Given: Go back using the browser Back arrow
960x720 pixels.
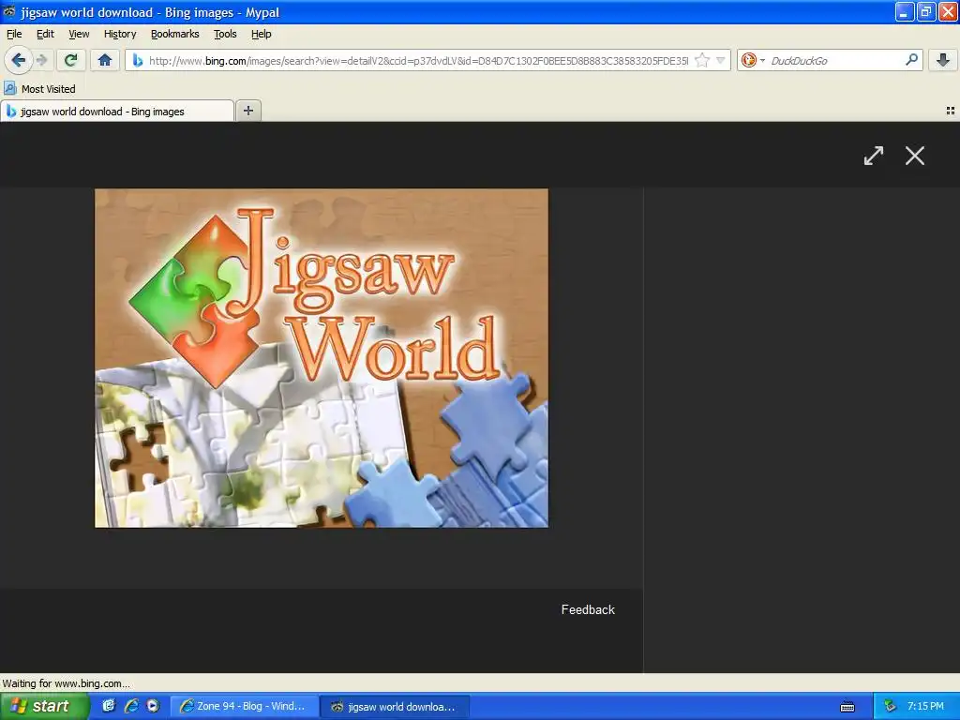Looking at the screenshot, I should point(18,60).
